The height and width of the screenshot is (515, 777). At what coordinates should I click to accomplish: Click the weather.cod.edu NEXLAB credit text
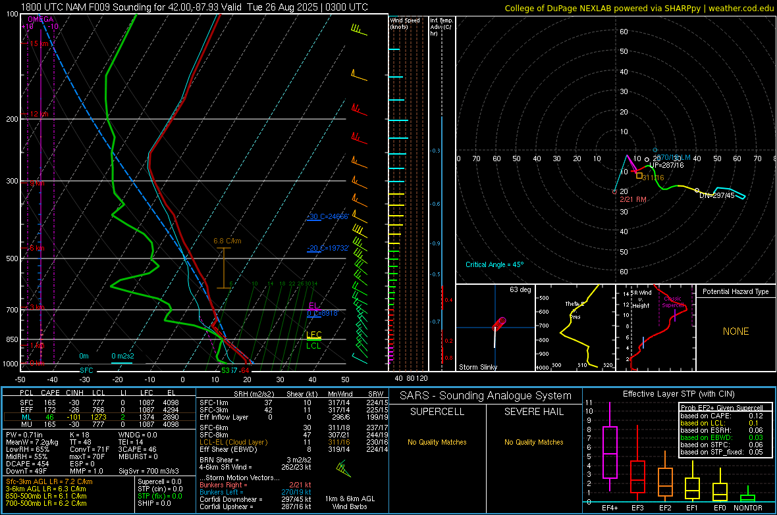tap(639, 8)
